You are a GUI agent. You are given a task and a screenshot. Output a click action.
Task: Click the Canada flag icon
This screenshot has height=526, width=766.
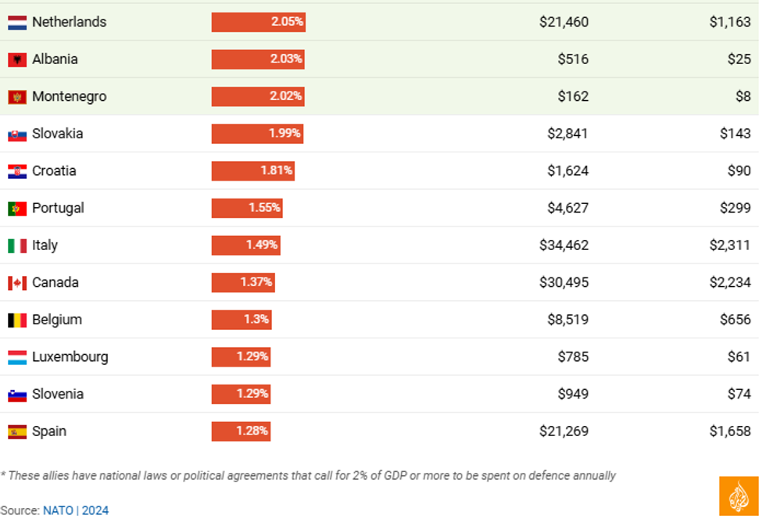tap(17, 283)
